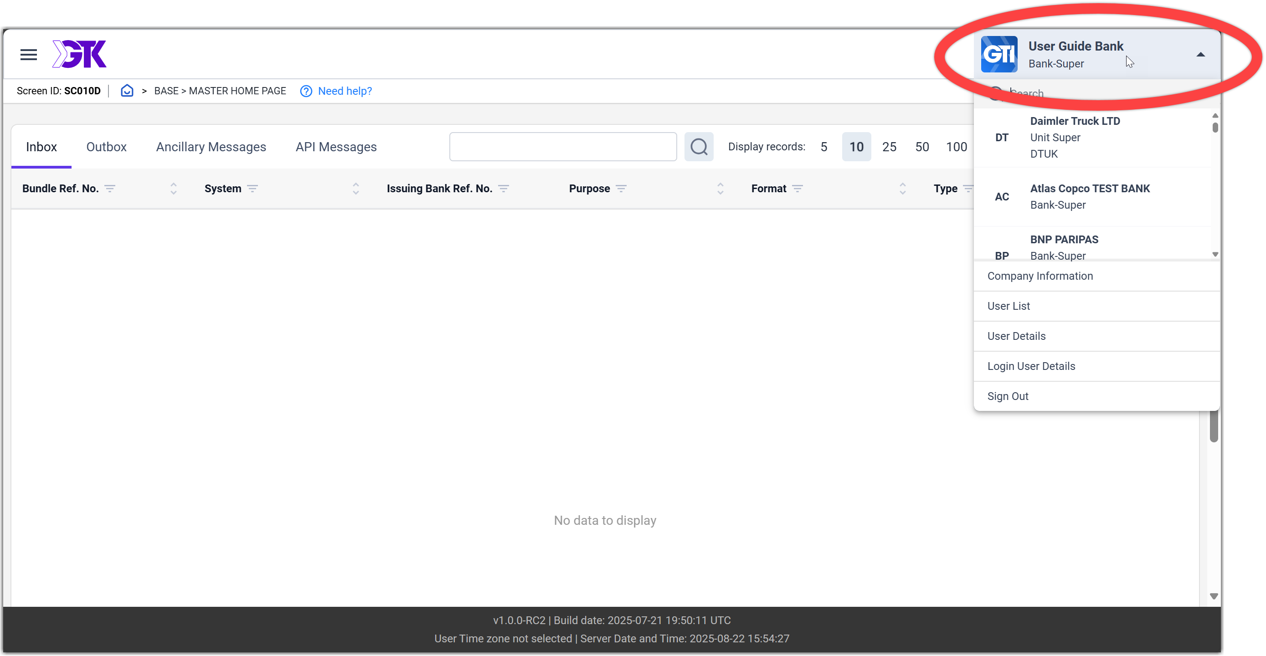
Task: Set display records to 50
Action: (x=922, y=147)
